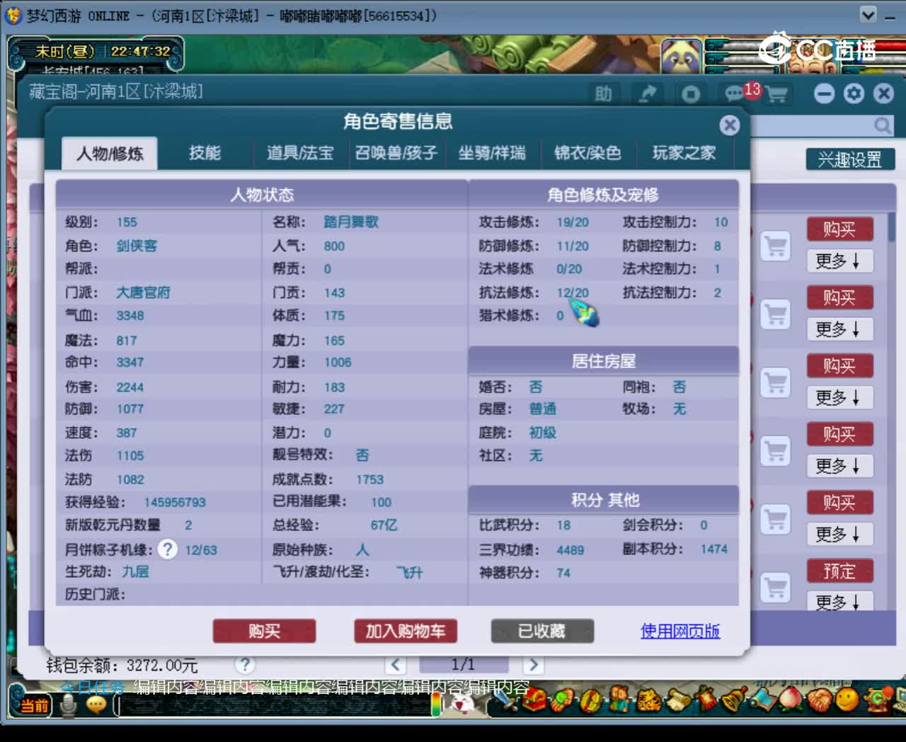Image resolution: width=906 pixels, height=742 pixels.
Task: Open the treasure chest inventory icon
Action: [x=534, y=702]
